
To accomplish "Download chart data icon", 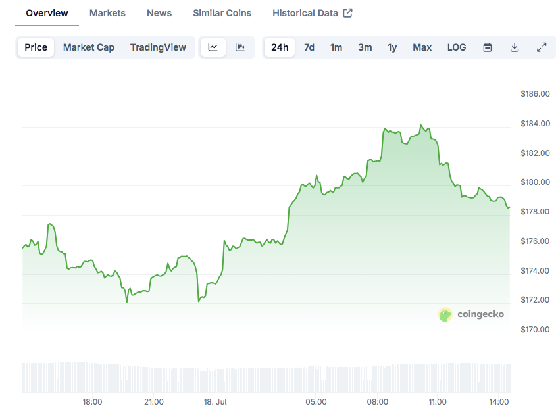I will click(x=515, y=47).
